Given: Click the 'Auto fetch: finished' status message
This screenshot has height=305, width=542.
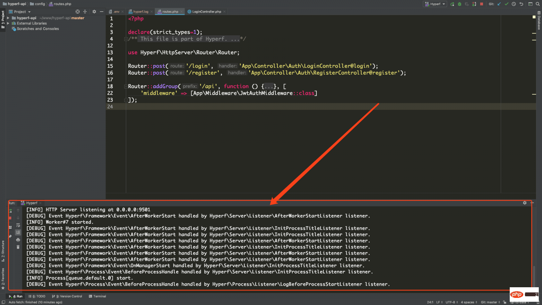Looking at the screenshot, I should pyautogui.click(x=35, y=302).
